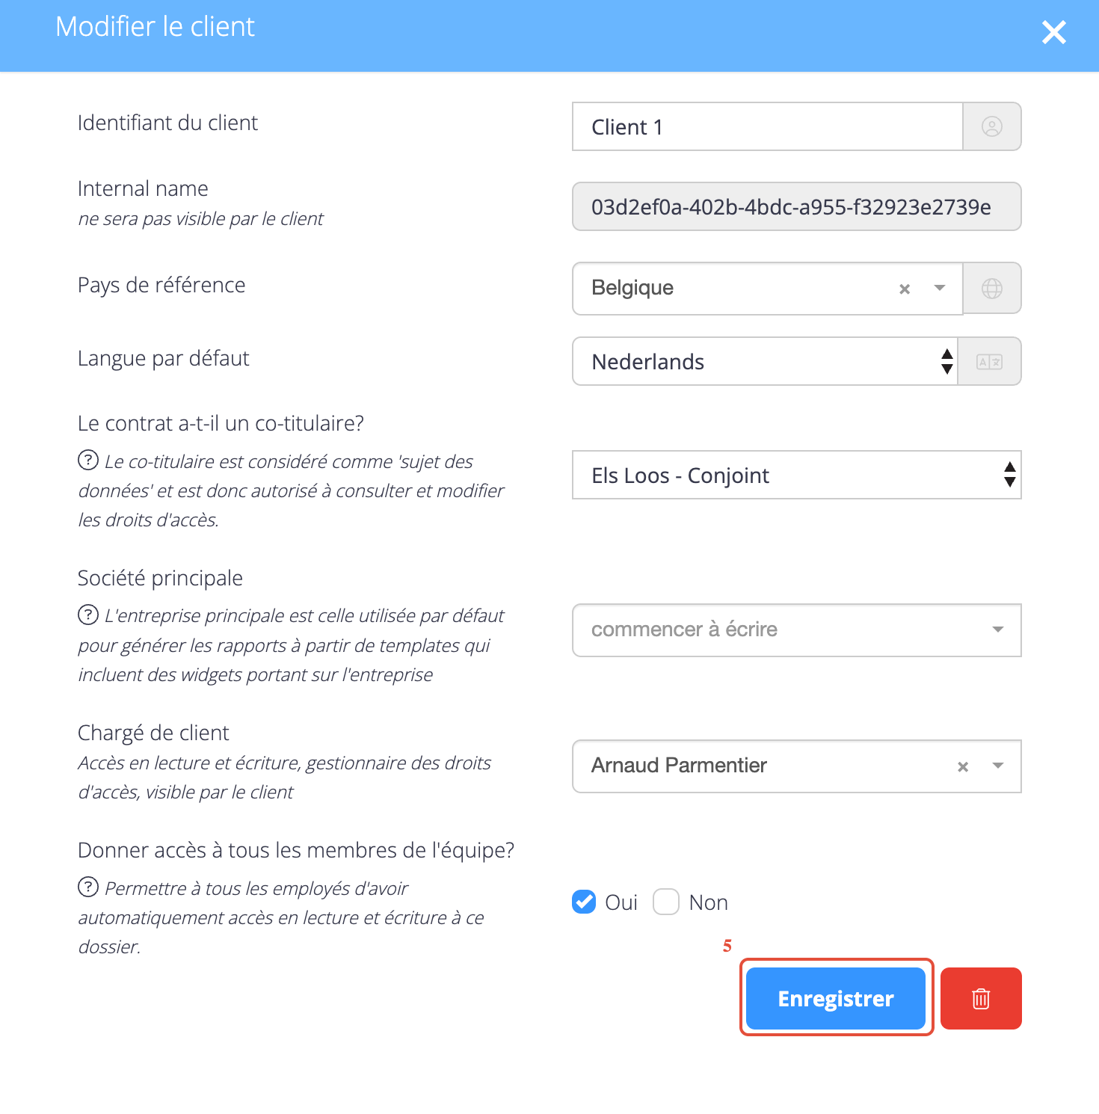
Task: Click help icon for team access description
Action: tap(88, 887)
